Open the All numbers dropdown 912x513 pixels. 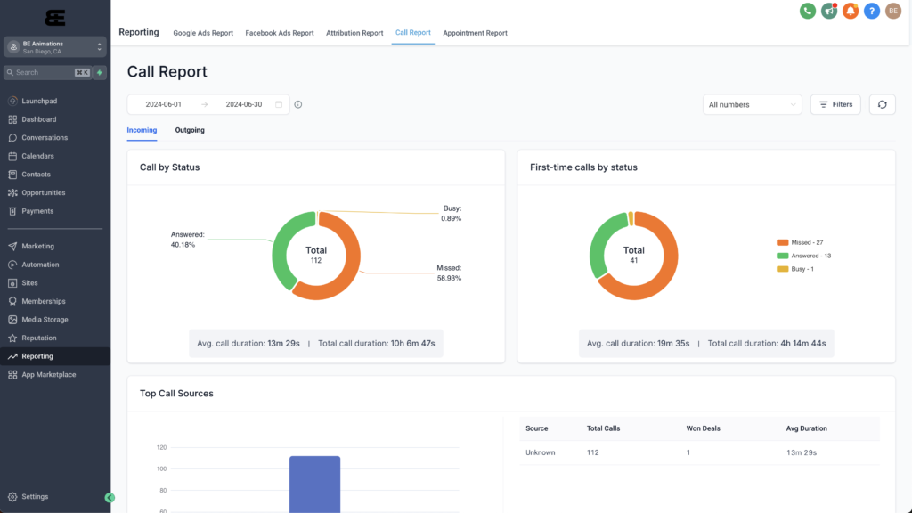752,104
